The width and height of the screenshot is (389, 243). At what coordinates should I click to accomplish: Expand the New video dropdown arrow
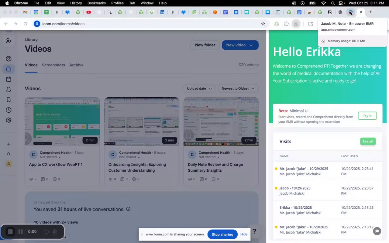coord(251,45)
